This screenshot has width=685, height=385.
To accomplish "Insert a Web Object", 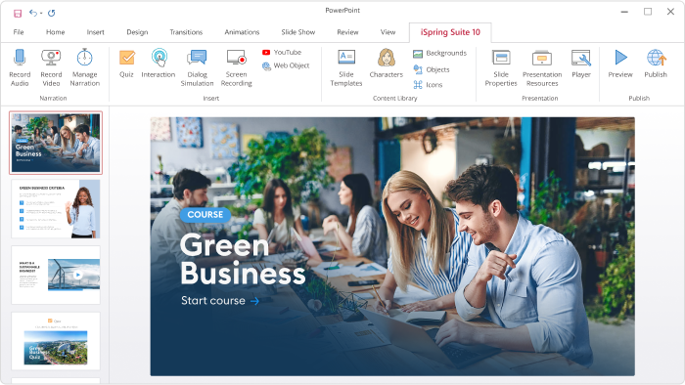I will pyautogui.click(x=286, y=65).
